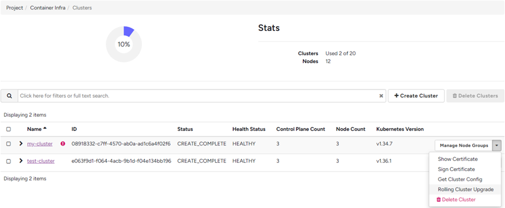Viewport: 505px width, 208px height.
Task: Open the test-cluster link
Action: pyautogui.click(x=41, y=161)
